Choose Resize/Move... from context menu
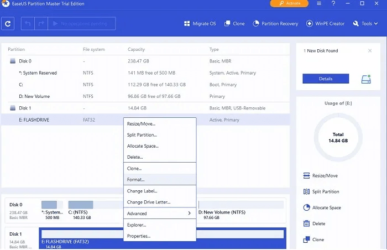Image resolution: width=387 pixels, height=250 pixels. (x=160, y=124)
